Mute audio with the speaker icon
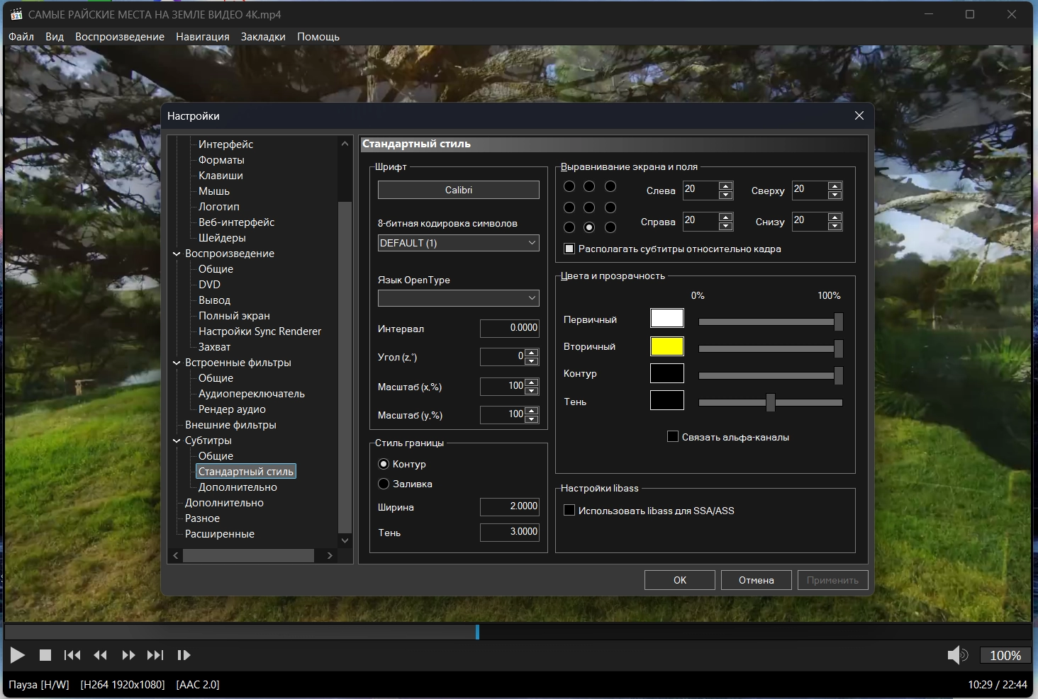 click(x=956, y=655)
